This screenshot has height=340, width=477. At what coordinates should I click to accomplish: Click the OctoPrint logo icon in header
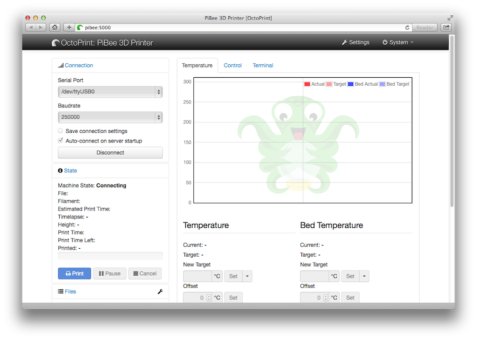[55, 43]
